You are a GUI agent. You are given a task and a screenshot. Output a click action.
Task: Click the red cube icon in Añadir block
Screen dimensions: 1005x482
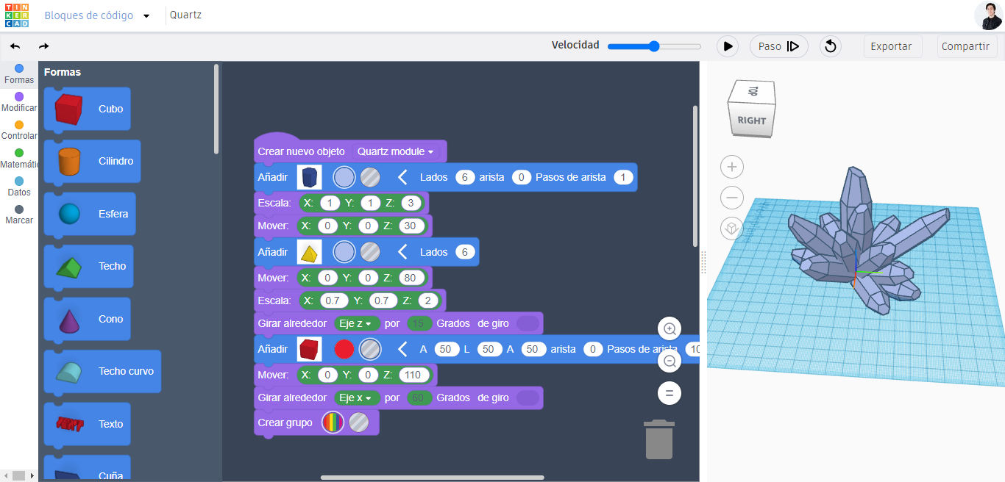[310, 349]
